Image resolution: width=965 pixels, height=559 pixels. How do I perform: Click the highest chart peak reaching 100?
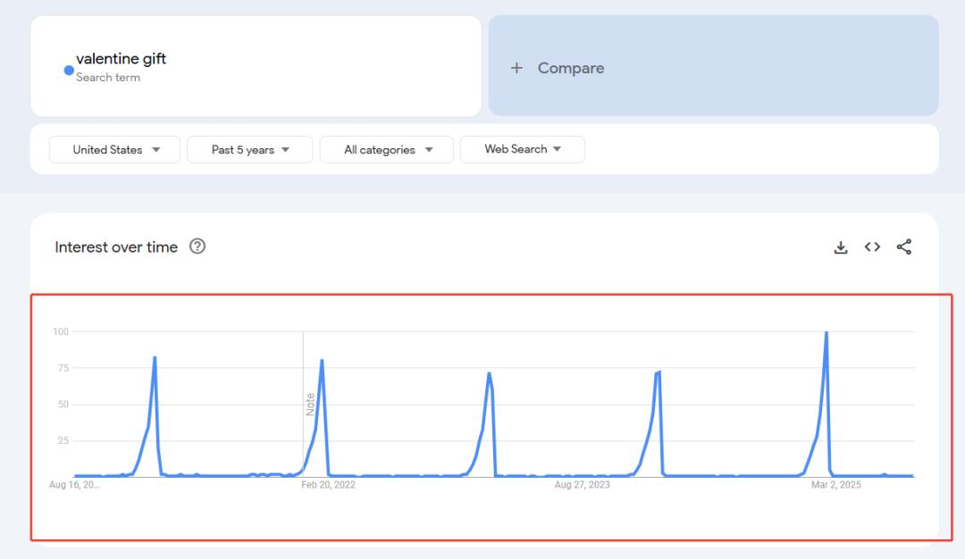pyautogui.click(x=826, y=334)
